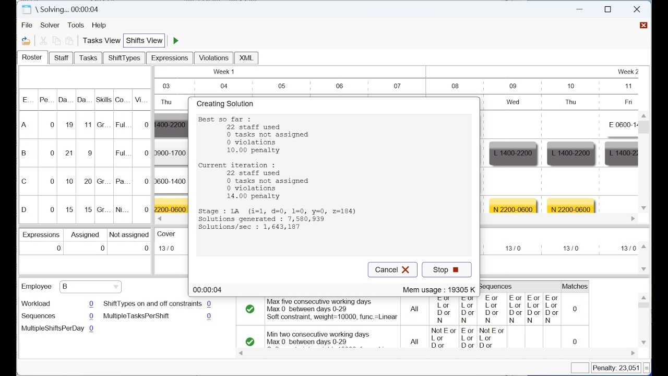Screen dimensions: 668x376
Task: Switch to Tasks View
Action: pos(101,41)
